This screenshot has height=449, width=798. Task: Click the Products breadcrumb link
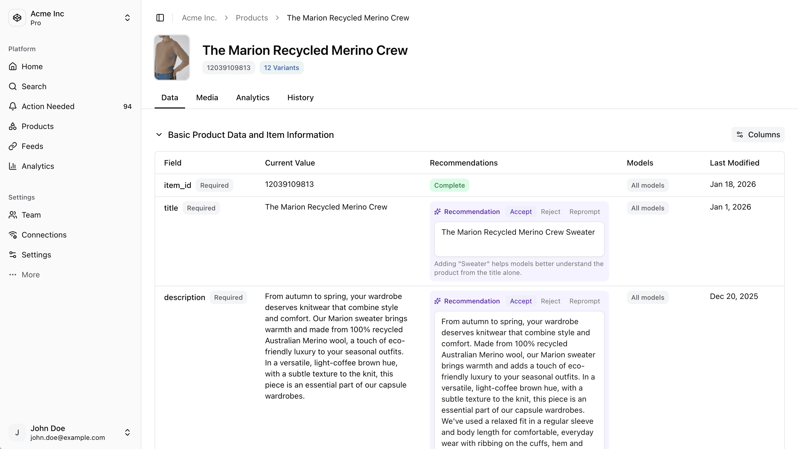tap(252, 18)
